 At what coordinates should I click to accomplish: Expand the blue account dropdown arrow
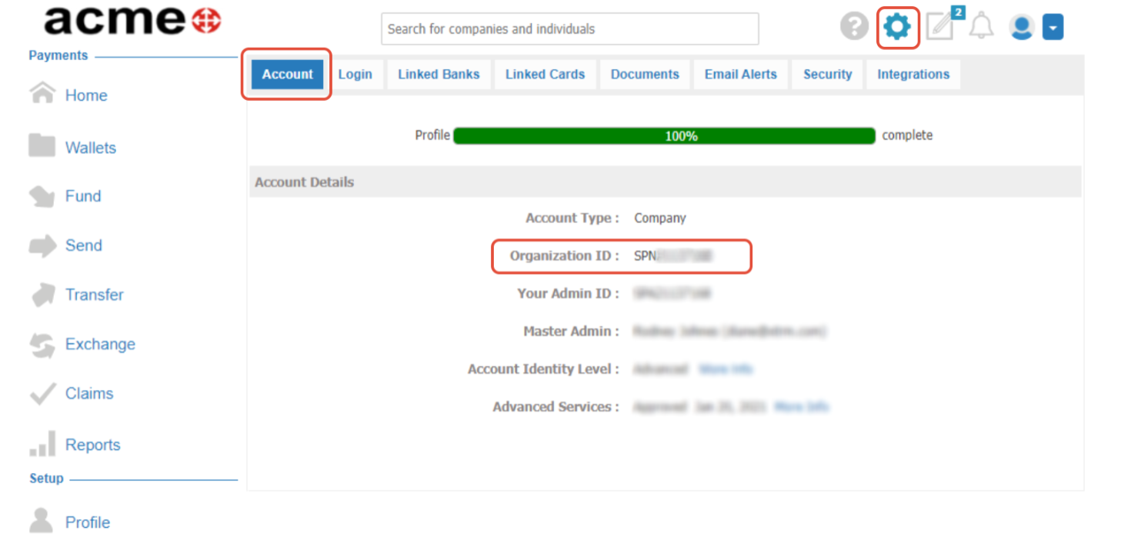pos(1053,26)
